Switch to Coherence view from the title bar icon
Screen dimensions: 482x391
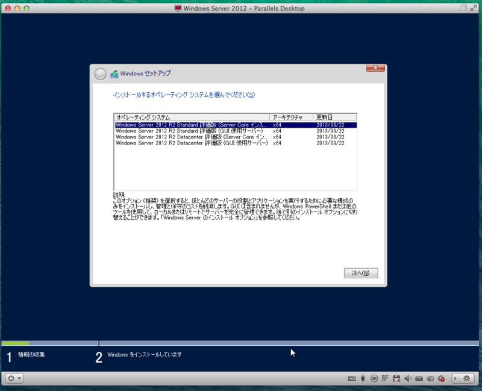point(463,8)
